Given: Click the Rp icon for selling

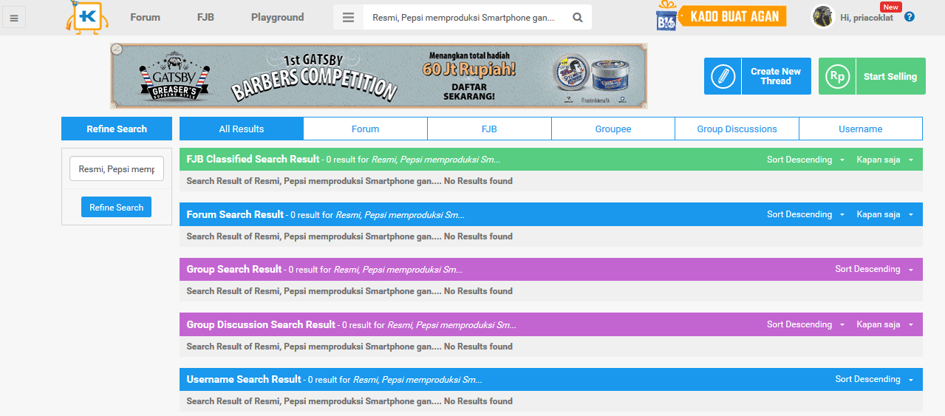Looking at the screenshot, I should pyautogui.click(x=837, y=76).
